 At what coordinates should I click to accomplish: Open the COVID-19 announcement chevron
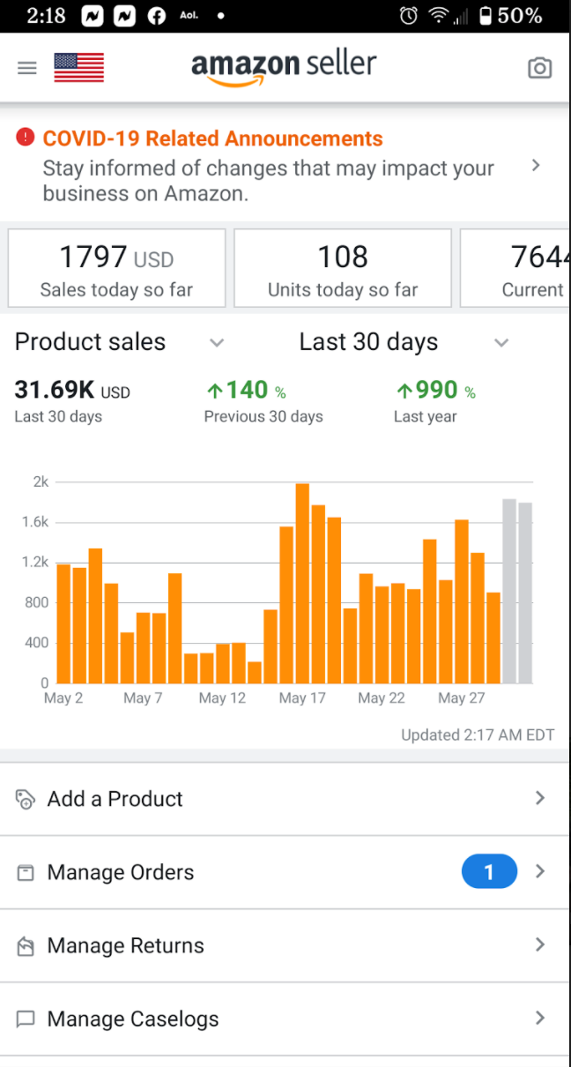tap(536, 166)
